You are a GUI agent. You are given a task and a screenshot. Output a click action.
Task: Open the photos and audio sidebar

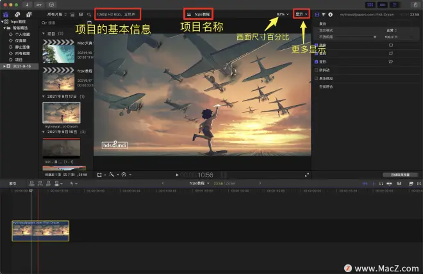click(x=17, y=15)
